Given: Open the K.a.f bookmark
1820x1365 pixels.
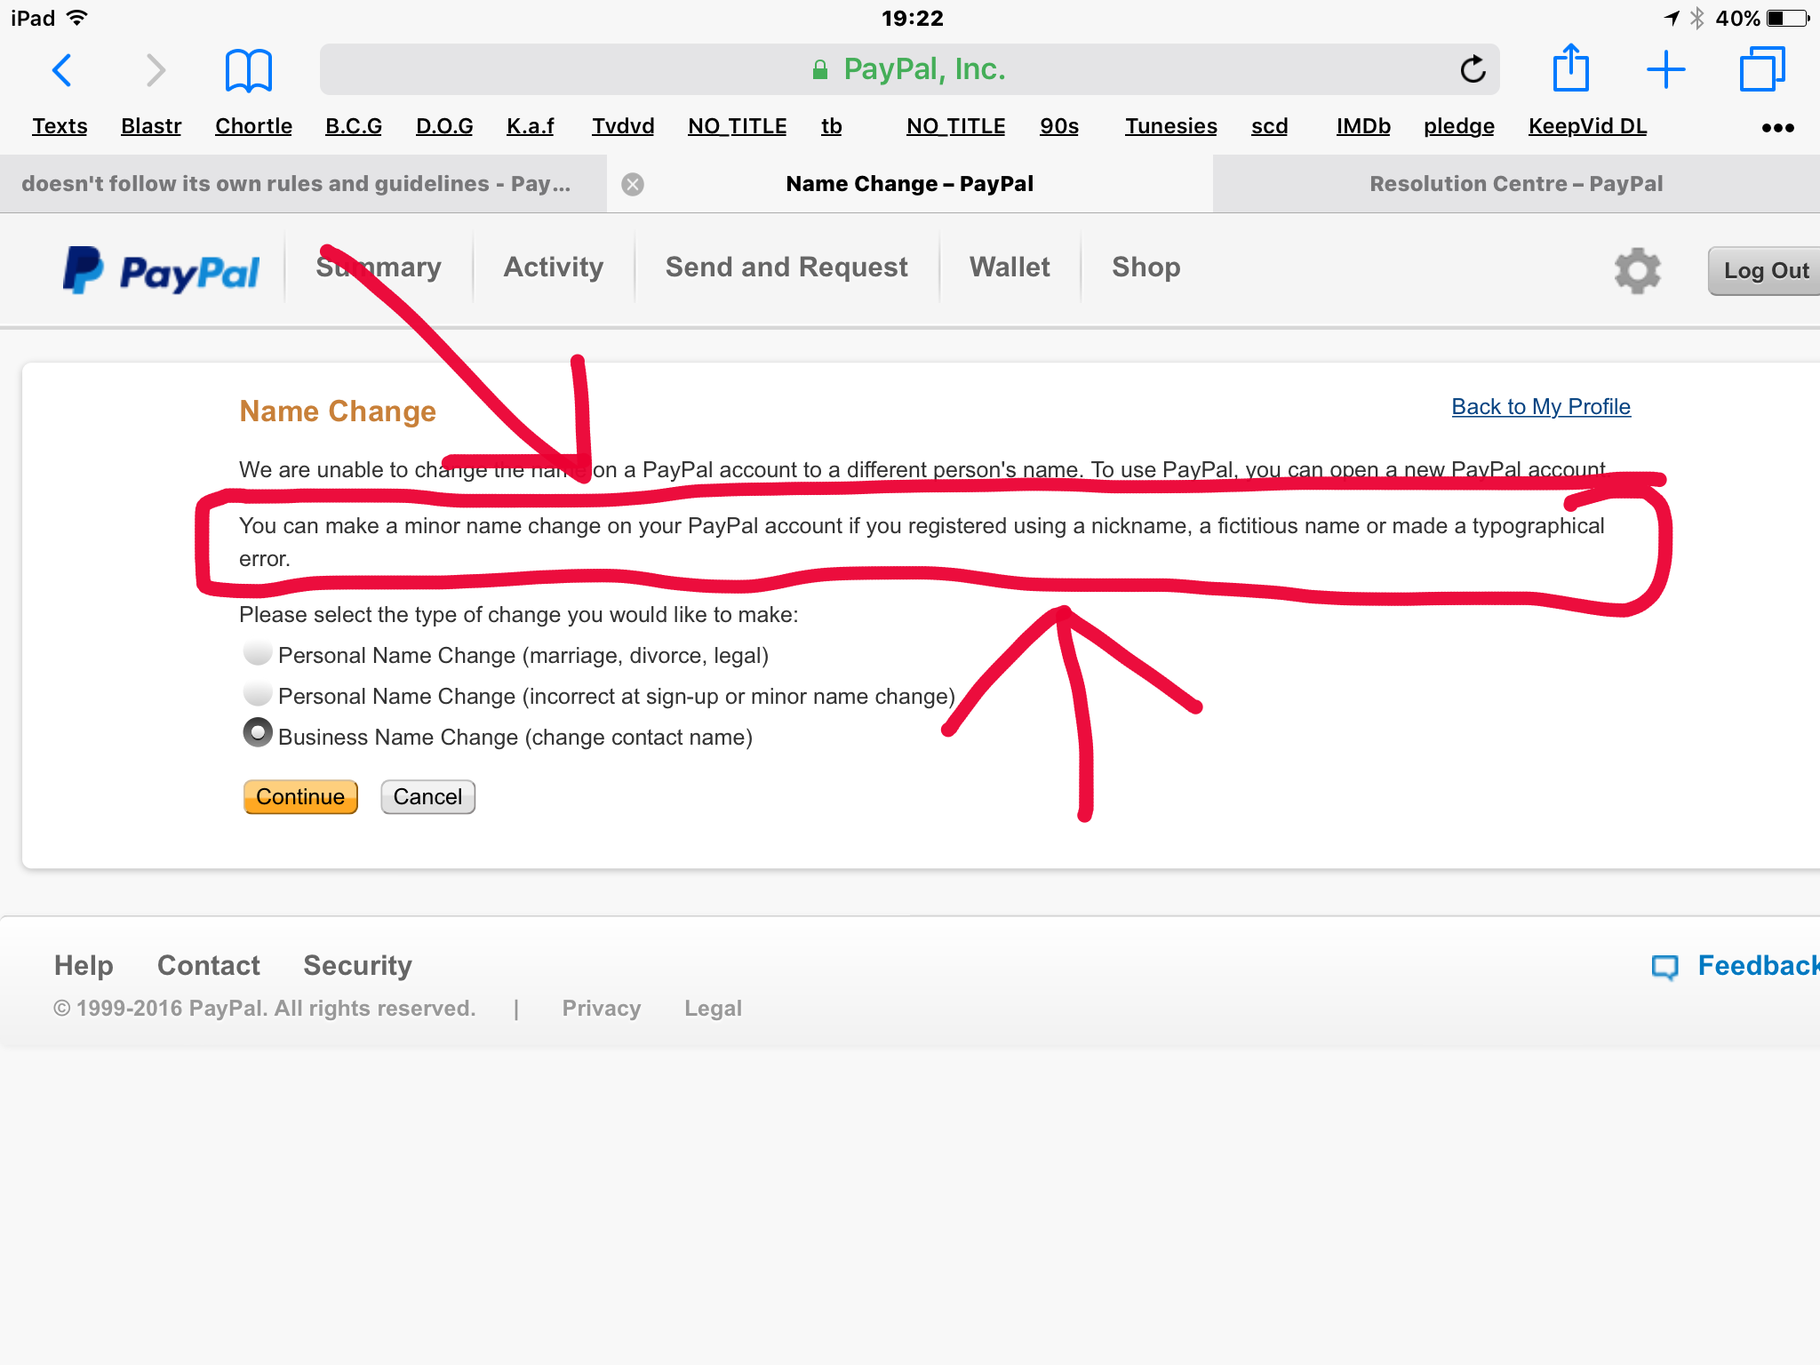Looking at the screenshot, I should click(x=531, y=127).
